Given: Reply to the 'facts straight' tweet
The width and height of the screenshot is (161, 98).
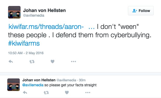Looking at the screenshot, I should [25, 93].
